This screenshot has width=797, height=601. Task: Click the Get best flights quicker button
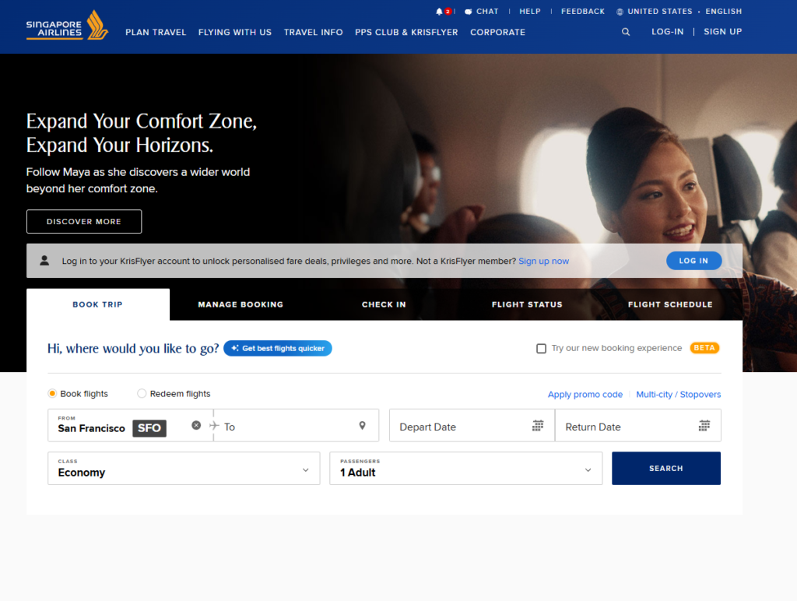point(278,349)
